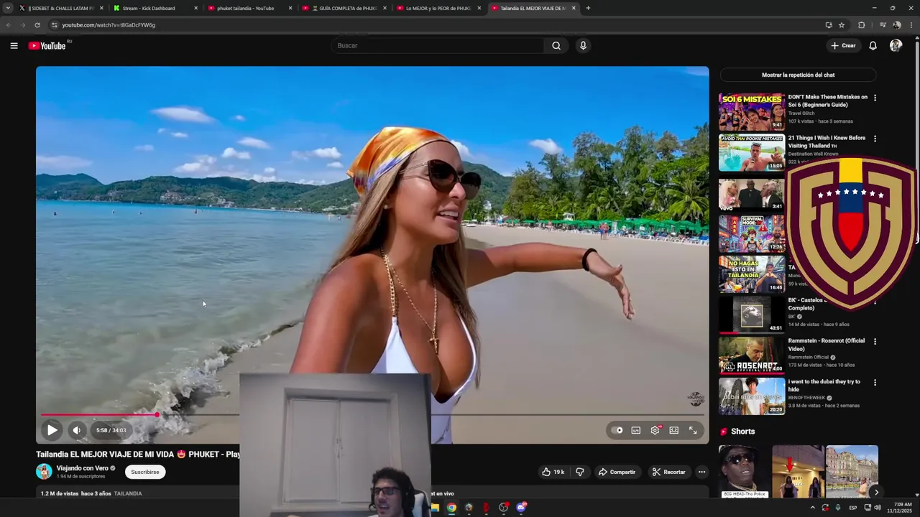Open player settings gear

[655, 430]
